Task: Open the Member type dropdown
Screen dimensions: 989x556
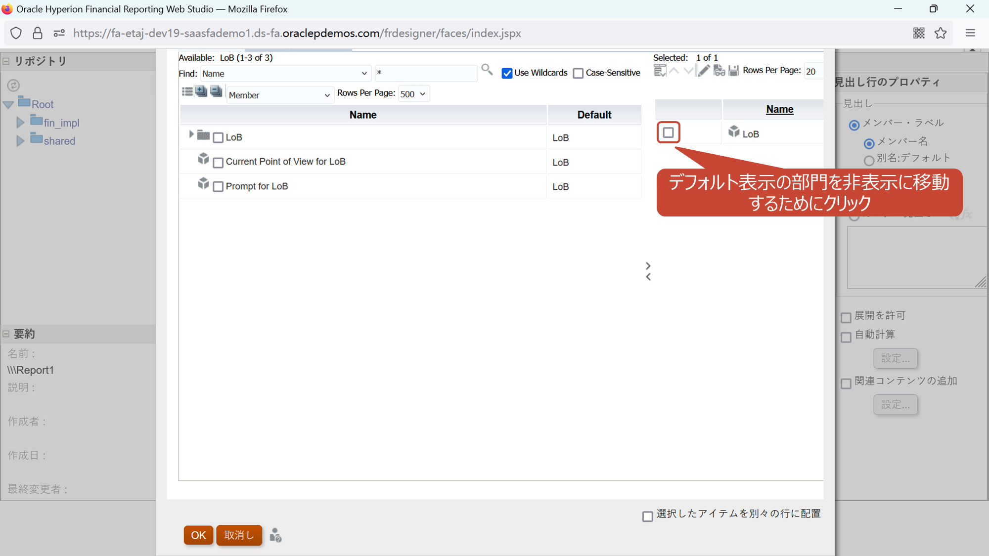Action: [x=279, y=95]
